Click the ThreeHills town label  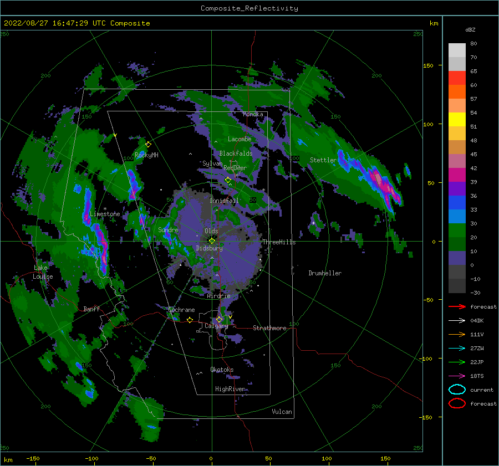click(279, 242)
